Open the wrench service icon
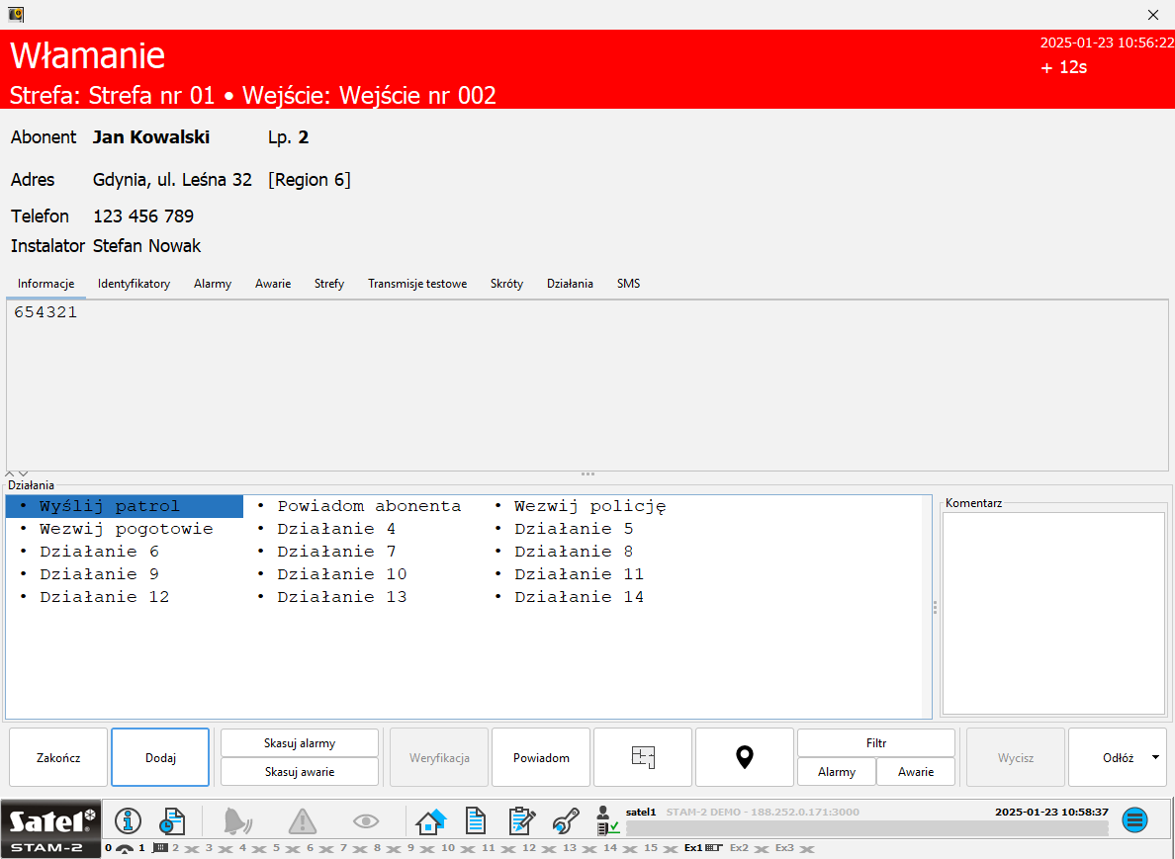This screenshot has height=859, width=1175. pyautogui.click(x=565, y=820)
